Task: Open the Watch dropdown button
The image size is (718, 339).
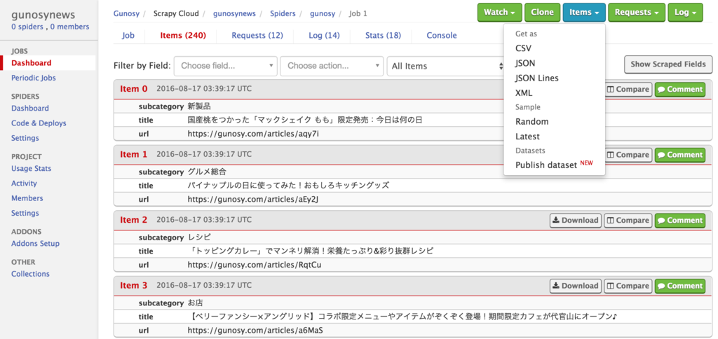Action: [x=499, y=13]
